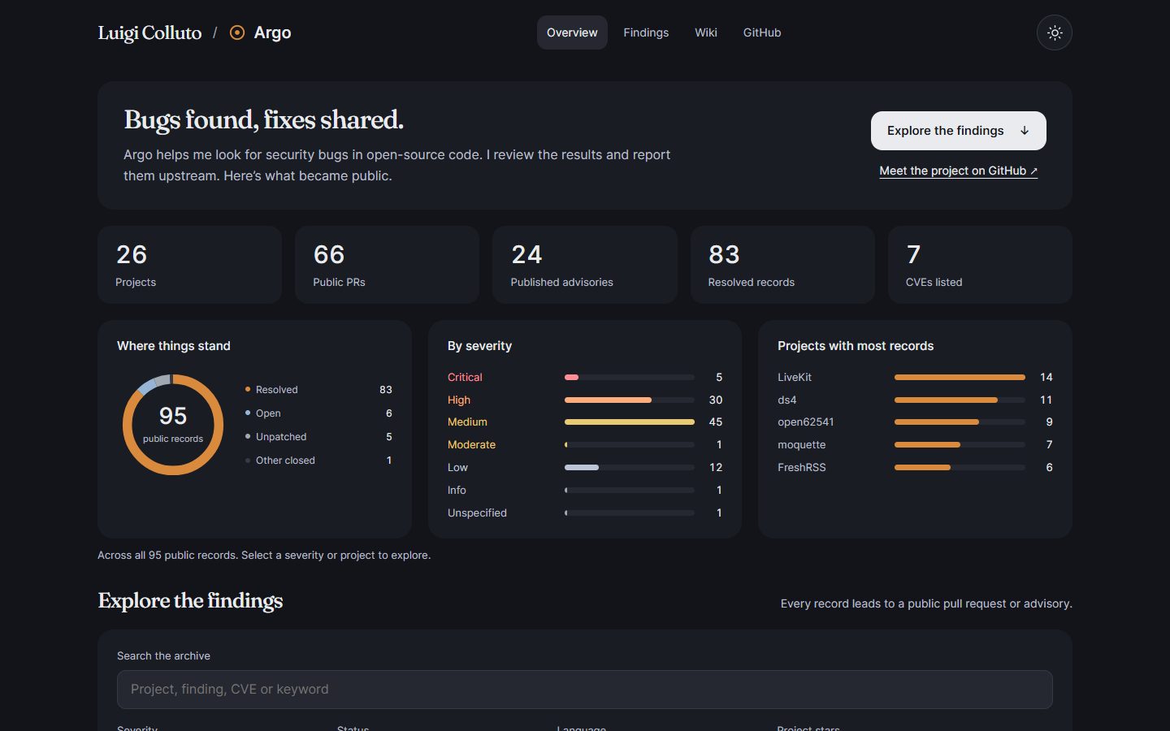Image resolution: width=1170 pixels, height=731 pixels.
Task: Select the Critical severity row
Action: coord(585,377)
